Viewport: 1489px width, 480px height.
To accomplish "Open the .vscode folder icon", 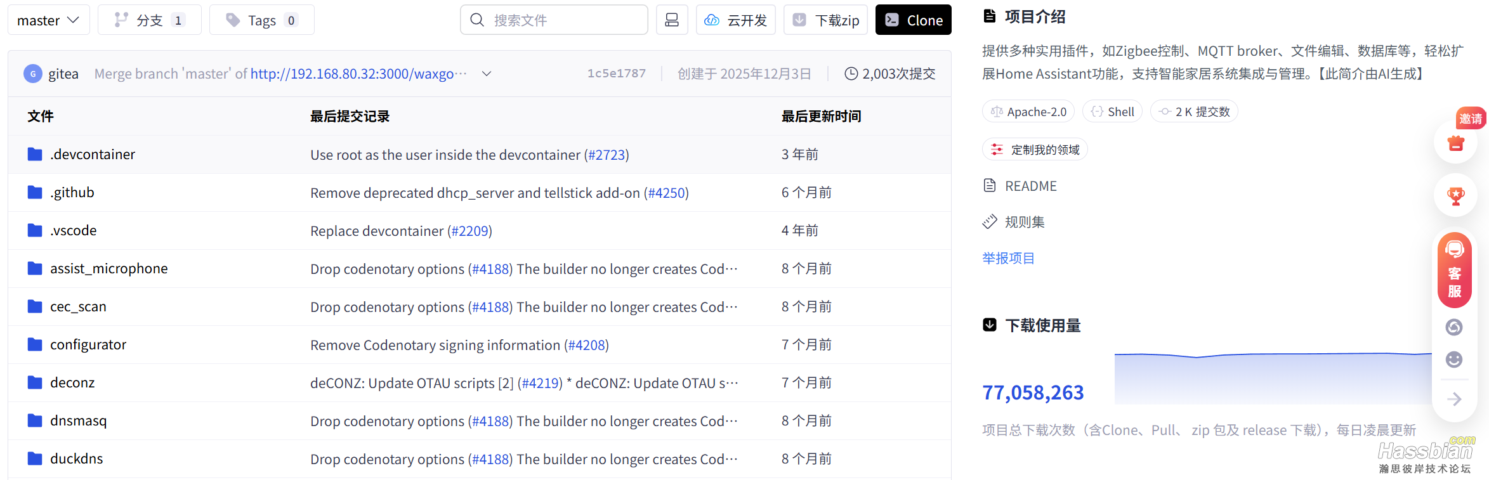I will point(35,230).
